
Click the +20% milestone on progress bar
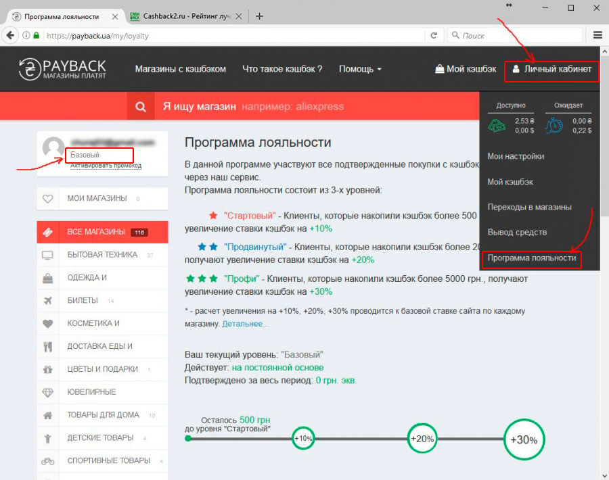coord(421,439)
